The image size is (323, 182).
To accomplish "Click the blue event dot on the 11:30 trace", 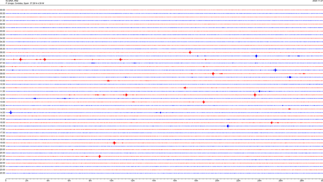I will pos(259,91).
